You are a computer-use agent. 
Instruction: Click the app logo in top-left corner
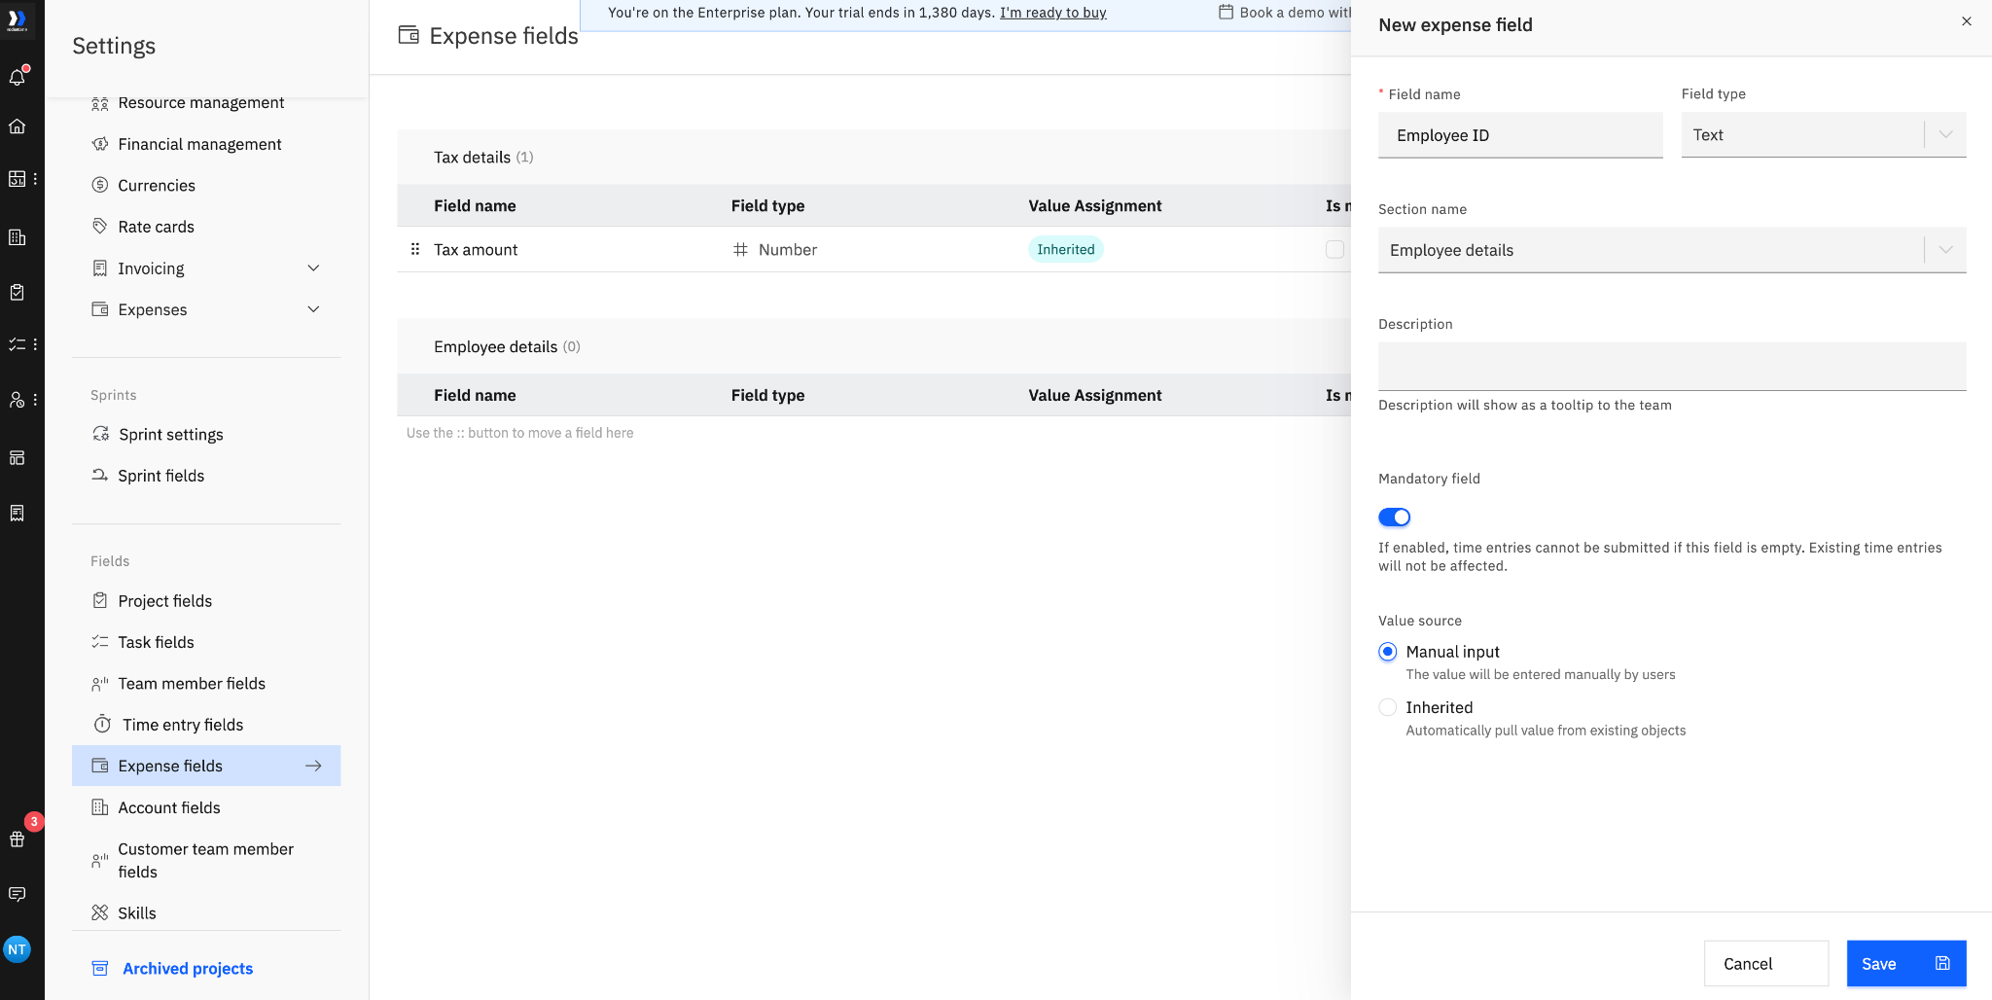[18, 19]
